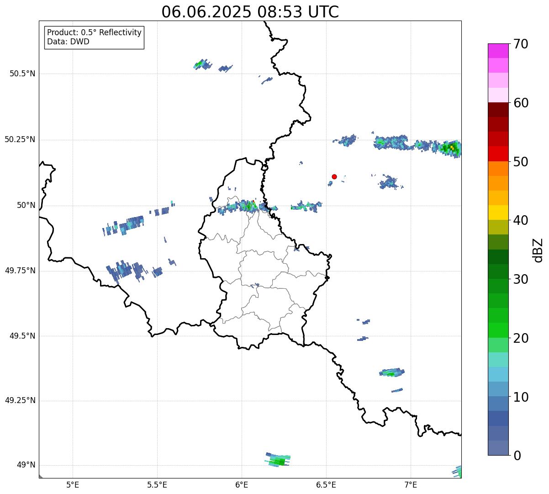Click the yellow colorbar segment at 40
549x494 pixels.
(498, 212)
